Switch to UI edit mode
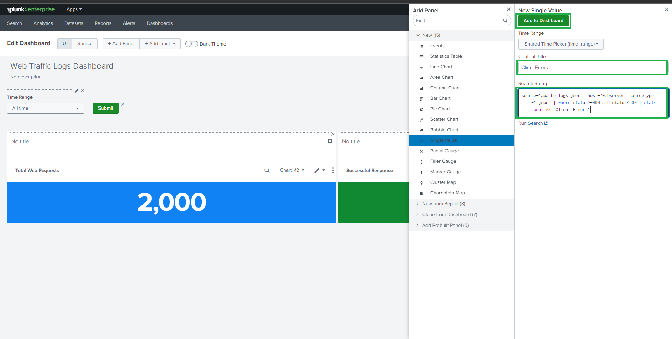The height and width of the screenshot is (339, 672). tap(65, 44)
